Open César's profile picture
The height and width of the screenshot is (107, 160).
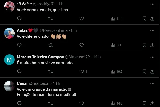pyautogui.click(x=9, y=86)
